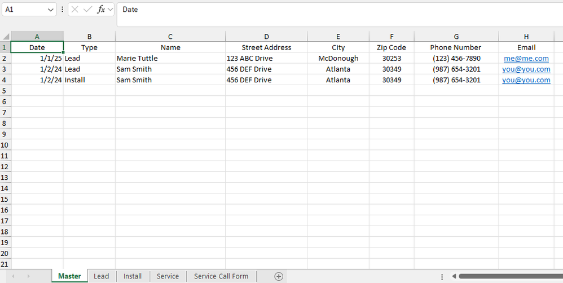This screenshot has width=563, height=283.
Task: Select the Type header cell
Action: 89,47
